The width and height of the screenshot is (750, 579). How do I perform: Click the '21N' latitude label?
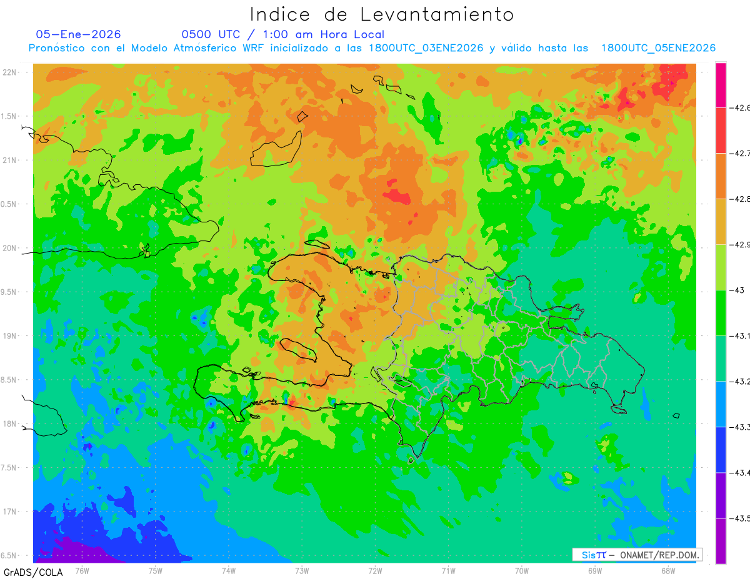coord(10,160)
